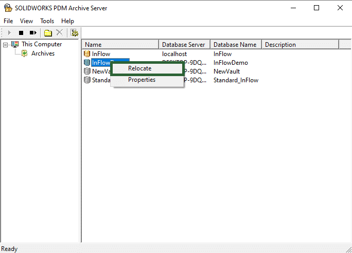Open the File menu
Viewport: 352px width, 253px height.
click(x=8, y=21)
